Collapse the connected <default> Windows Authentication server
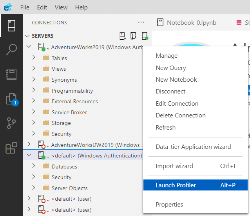Image resolution: width=250 pixels, height=216 pixels. coord(28,155)
